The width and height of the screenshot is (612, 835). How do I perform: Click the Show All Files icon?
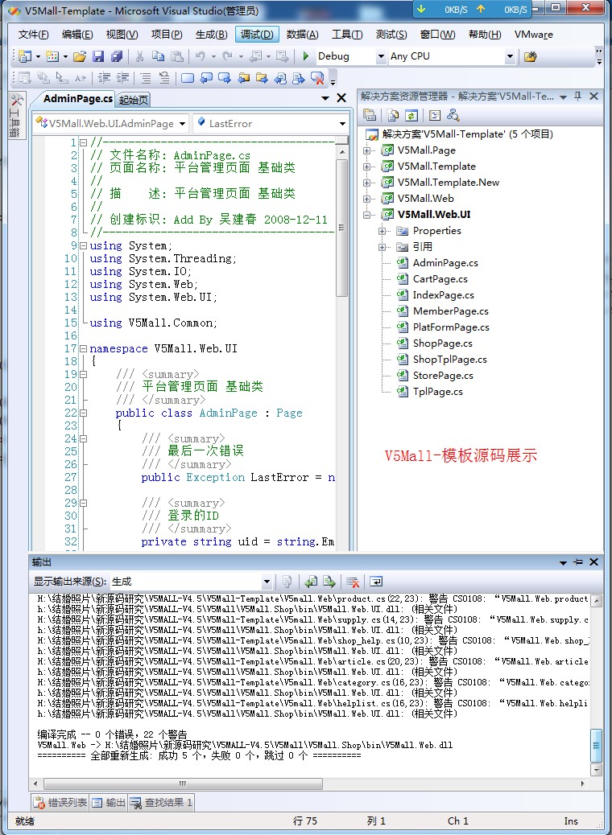[x=393, y=115]
